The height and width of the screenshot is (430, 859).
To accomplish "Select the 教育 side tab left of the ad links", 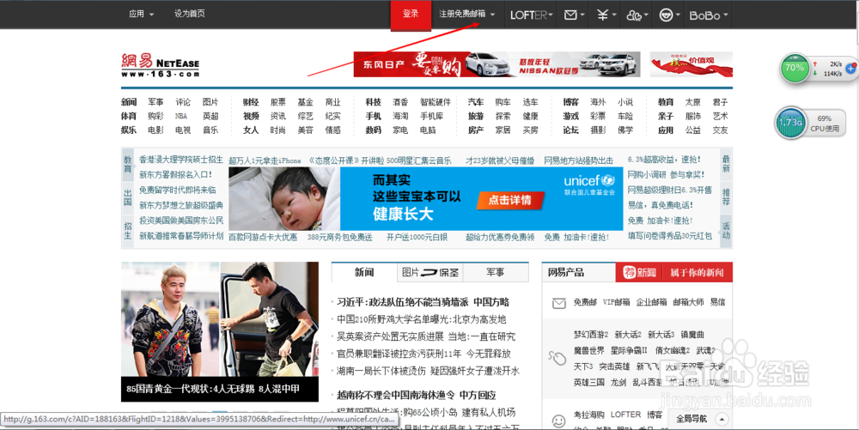I will (x=128, y=164).
